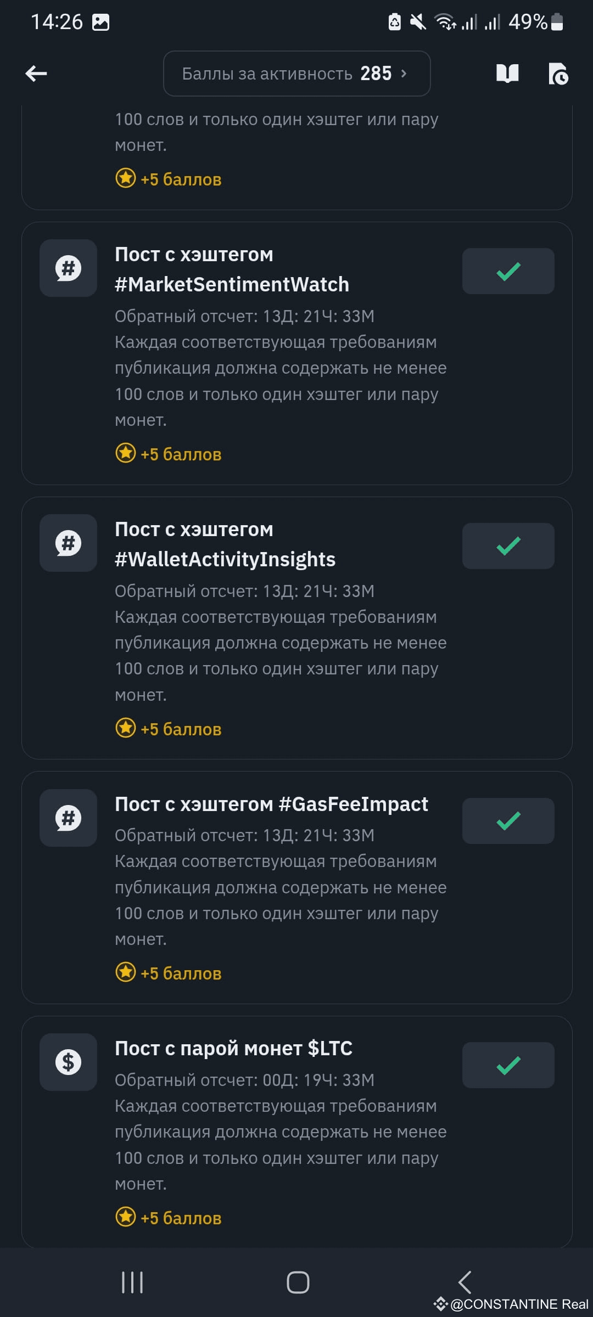This screenshot has height=1317, width=593.
Task: Select the $LTC coin pair post task
Action: point(233,1048)
